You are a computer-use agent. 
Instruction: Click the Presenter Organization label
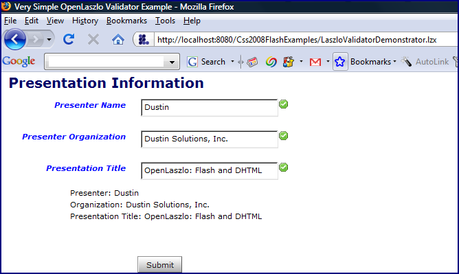pyautogui.click(x=74, y=137)
